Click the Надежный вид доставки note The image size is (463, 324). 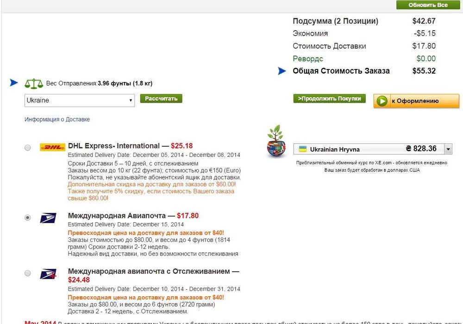(153, 254)
